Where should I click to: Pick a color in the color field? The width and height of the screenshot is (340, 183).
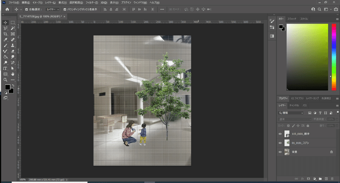coord(307,57)
